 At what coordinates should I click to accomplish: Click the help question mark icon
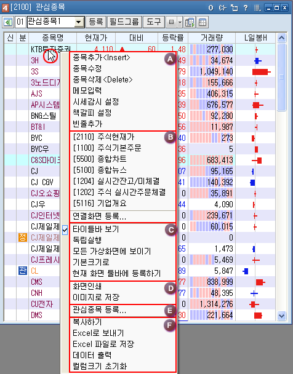click(245, 8)
